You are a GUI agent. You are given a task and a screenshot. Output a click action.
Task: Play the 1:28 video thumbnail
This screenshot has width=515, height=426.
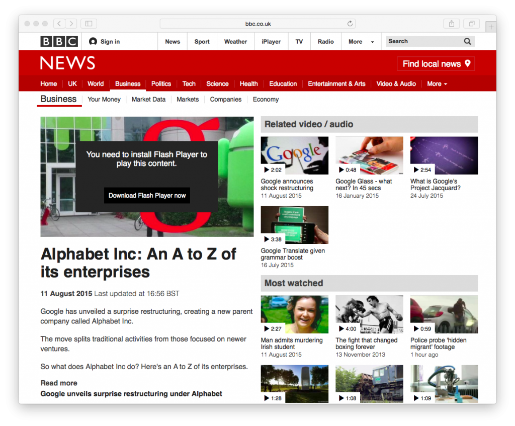coord(295,384)
